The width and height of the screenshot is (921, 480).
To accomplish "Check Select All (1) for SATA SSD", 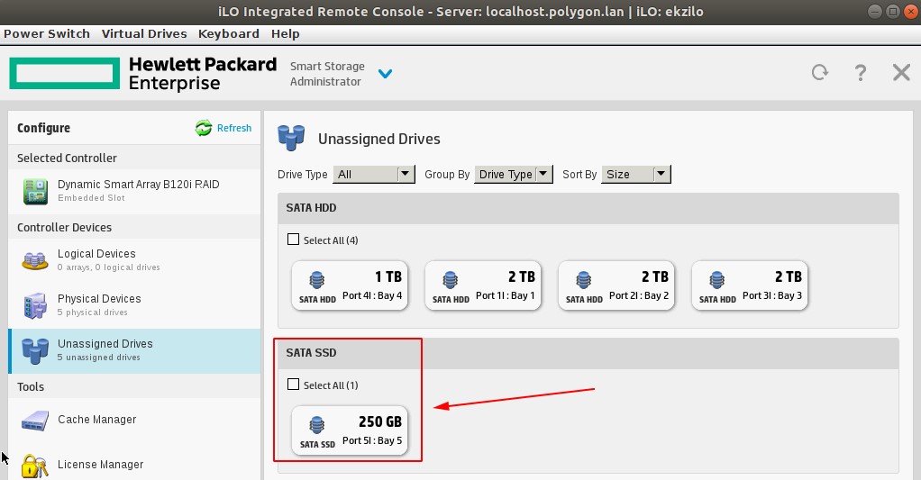I will pos(293,385).
